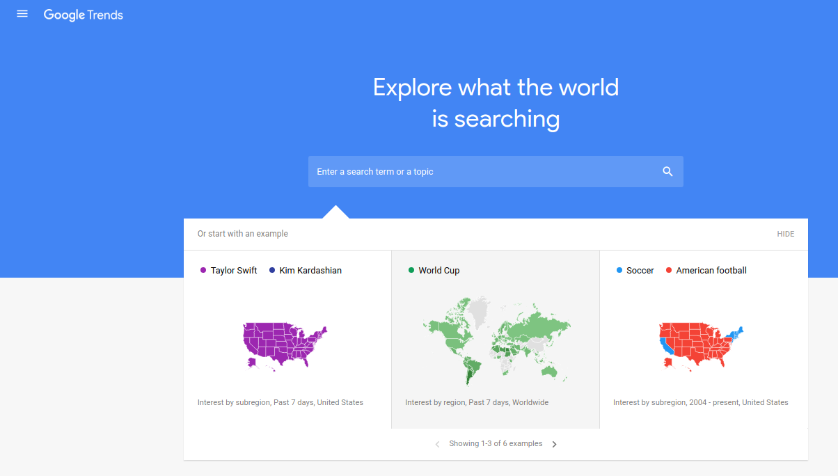The width and height of the screenshot is (838, 476).
Task: Click 'Interest by subregion, 2004 - present' caption
Action: click(701, 402)
